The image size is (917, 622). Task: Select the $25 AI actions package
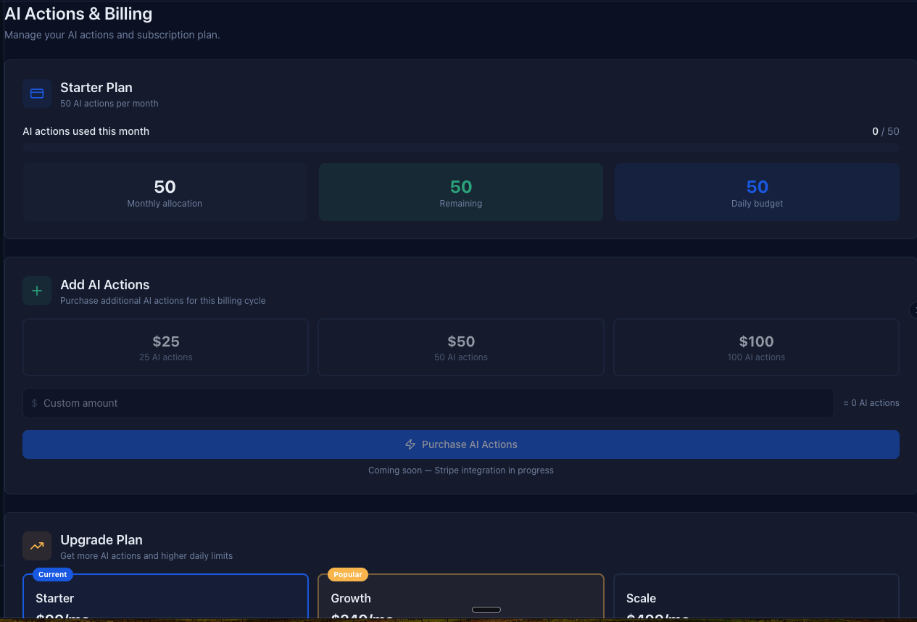tap(165, 347)
